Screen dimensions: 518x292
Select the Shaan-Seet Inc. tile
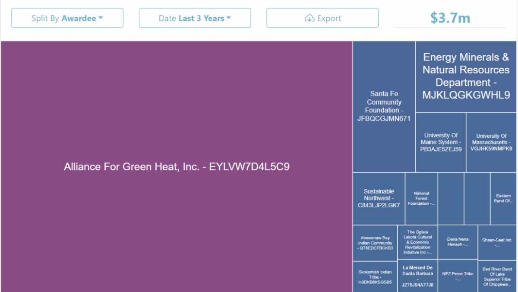tap(497, 242)
